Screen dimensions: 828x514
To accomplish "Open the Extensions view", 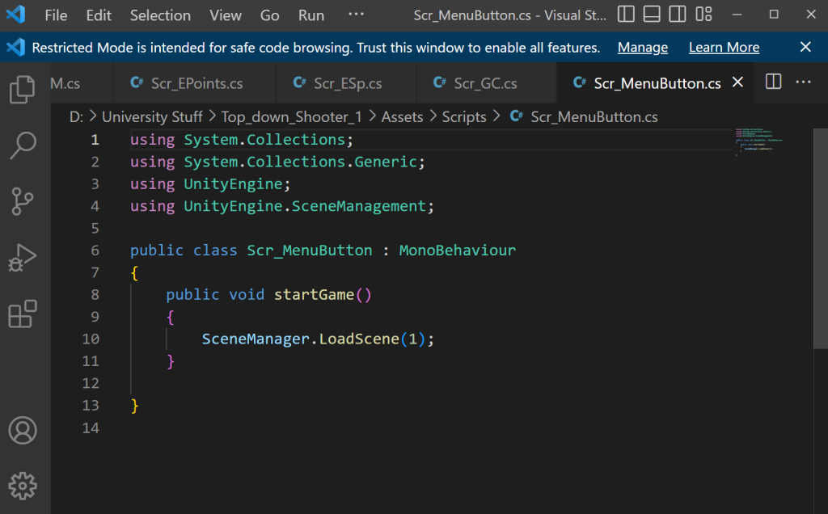I will click(23, 314).
